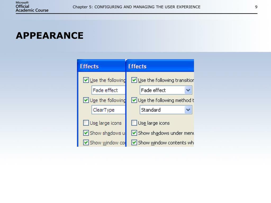Open the ClearType combo box in left panel
This screenshot has width=271, height=203.
[x=108, y=110]
